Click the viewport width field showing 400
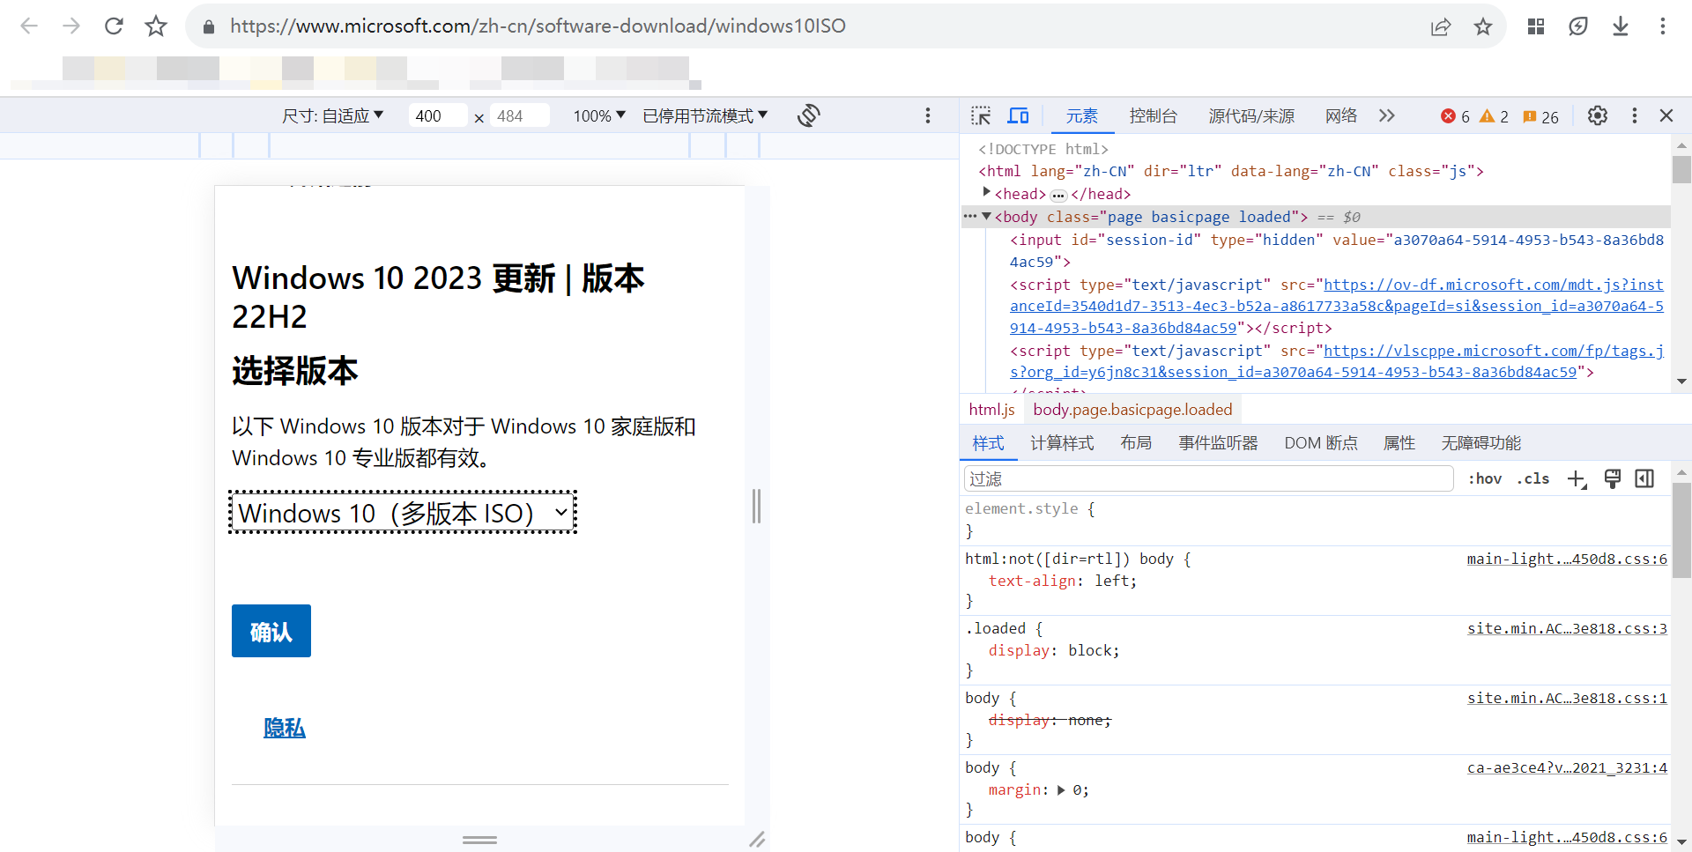Screen dimensions: 1692x852 pos(438,115)
